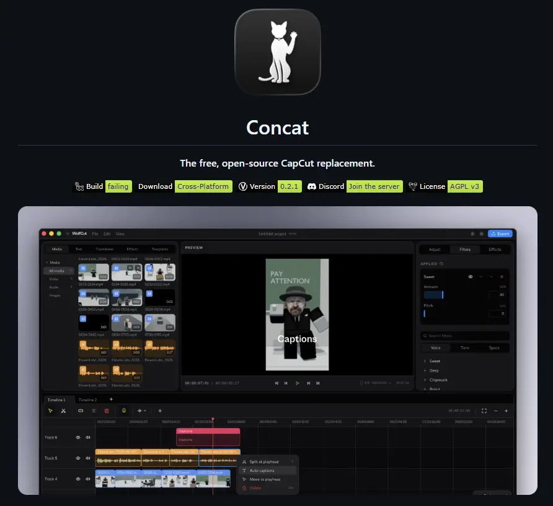Click the red trash delete icon in toolbar
This screenshot has height=506, width=553.
point(107,411)
